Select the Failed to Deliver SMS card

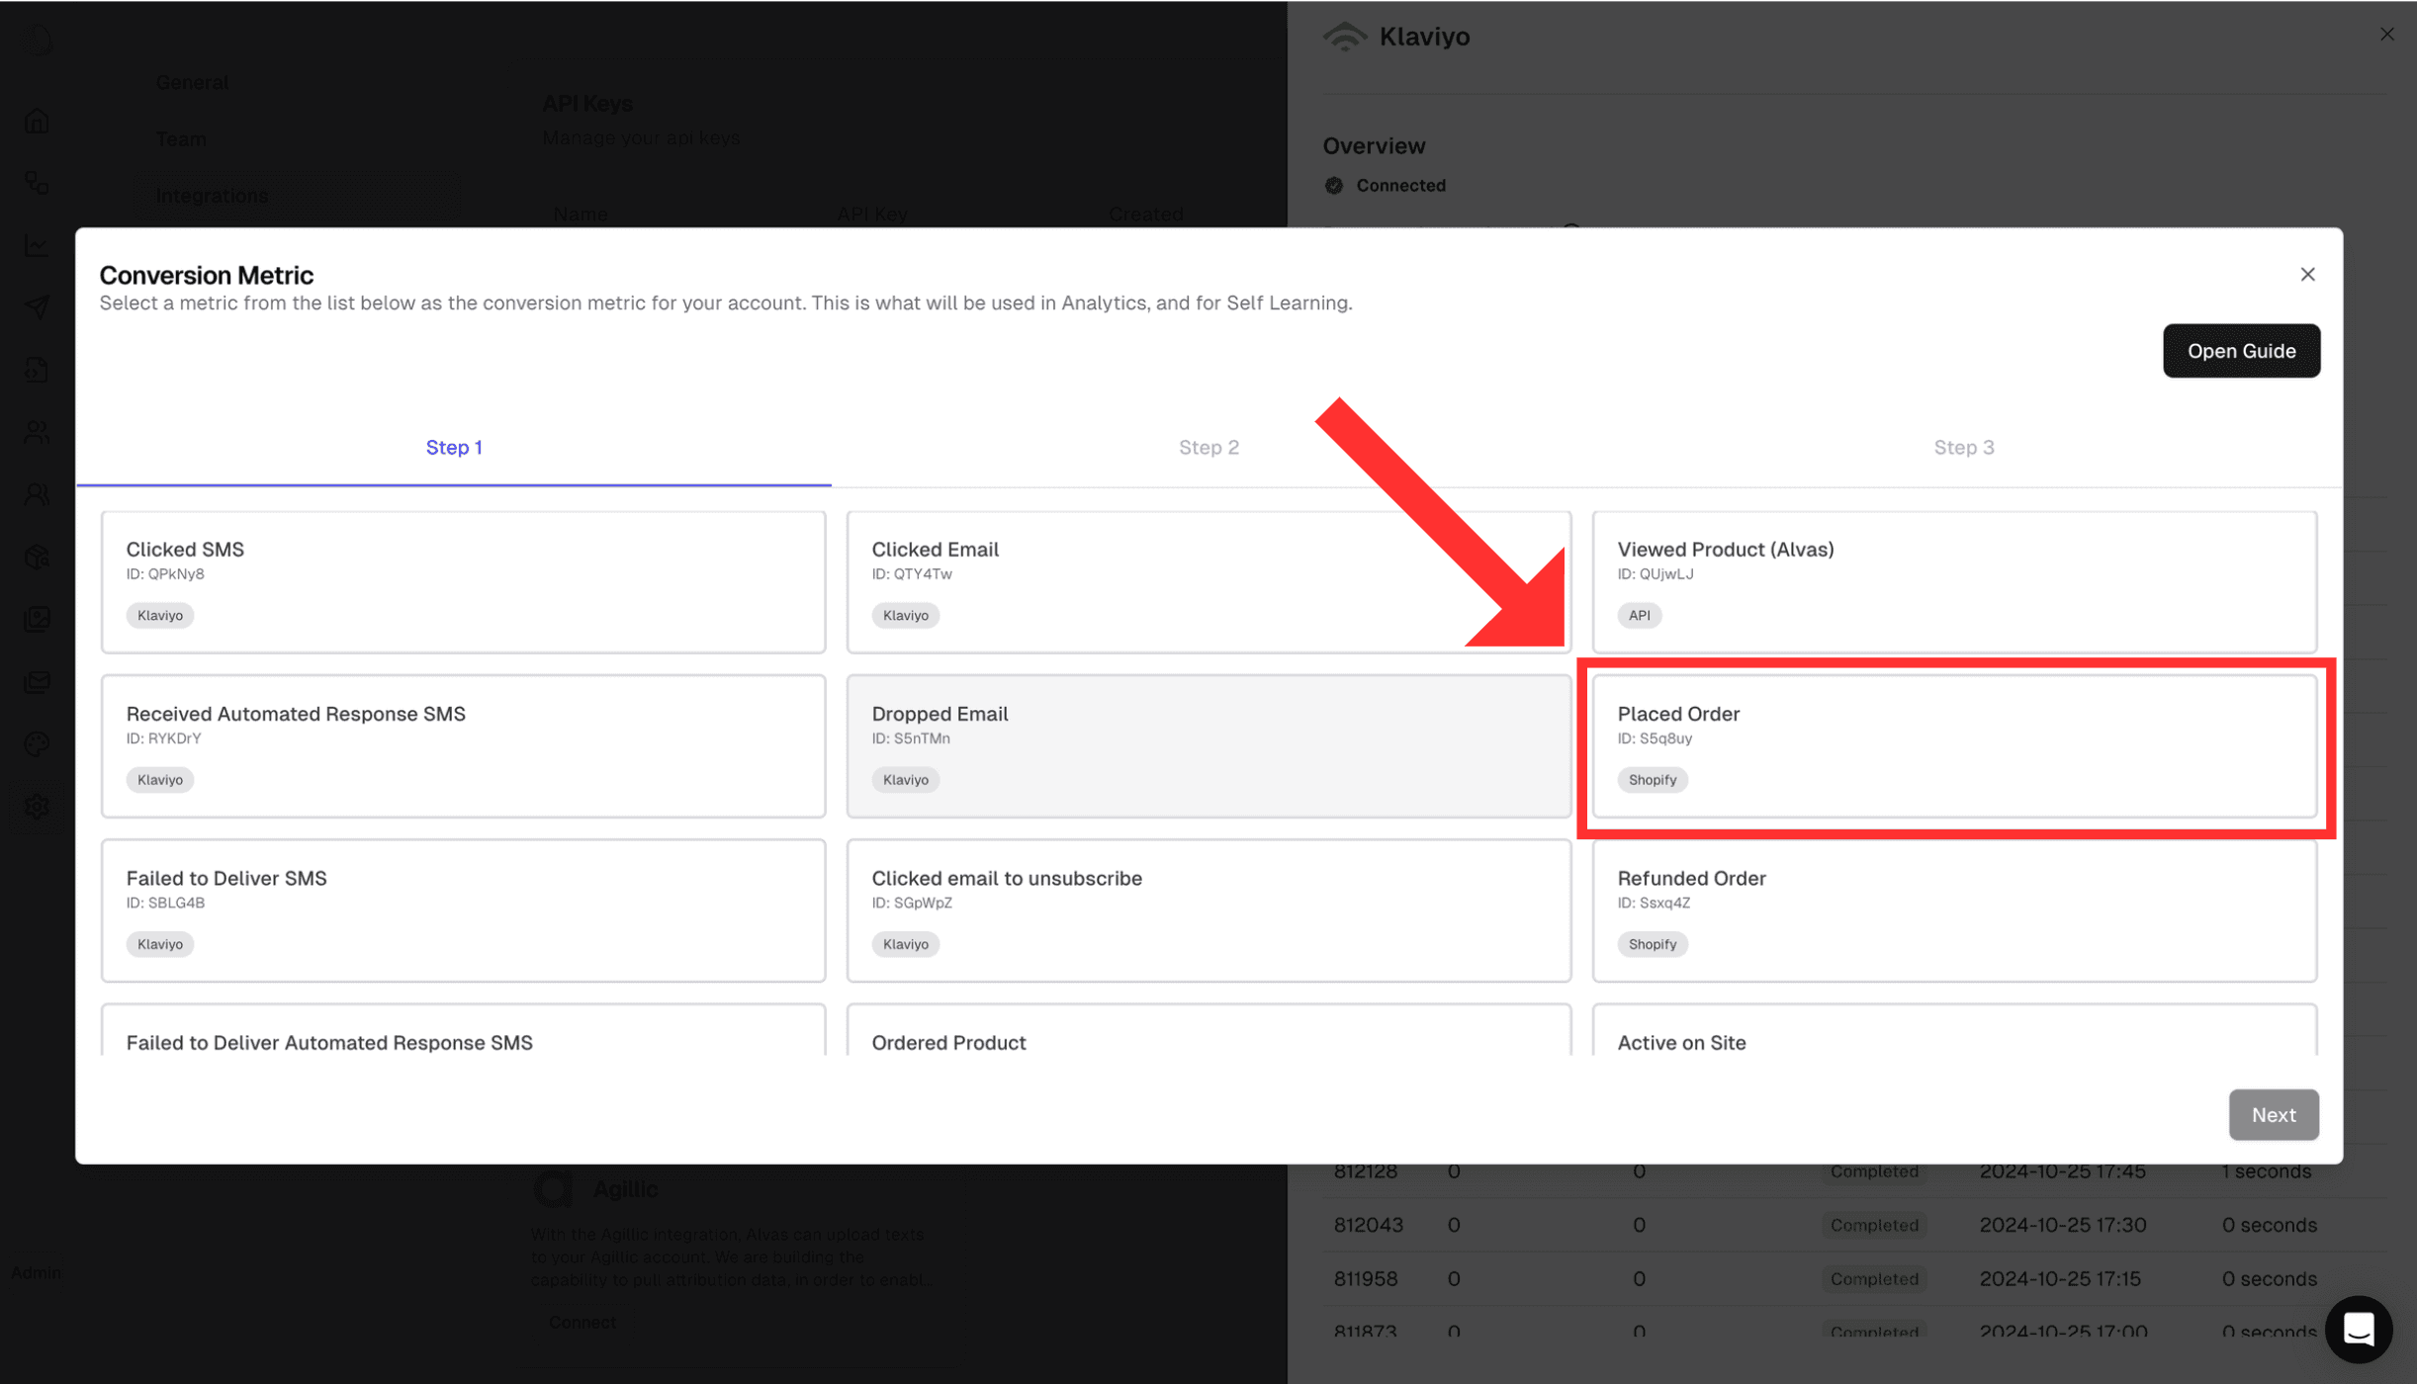[463, 910]
